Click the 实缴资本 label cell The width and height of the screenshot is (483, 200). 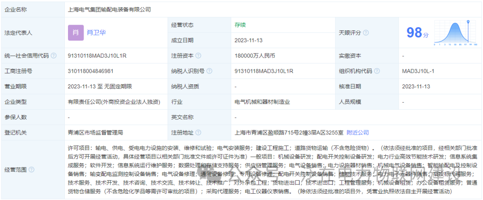click(x=367, y=56)
